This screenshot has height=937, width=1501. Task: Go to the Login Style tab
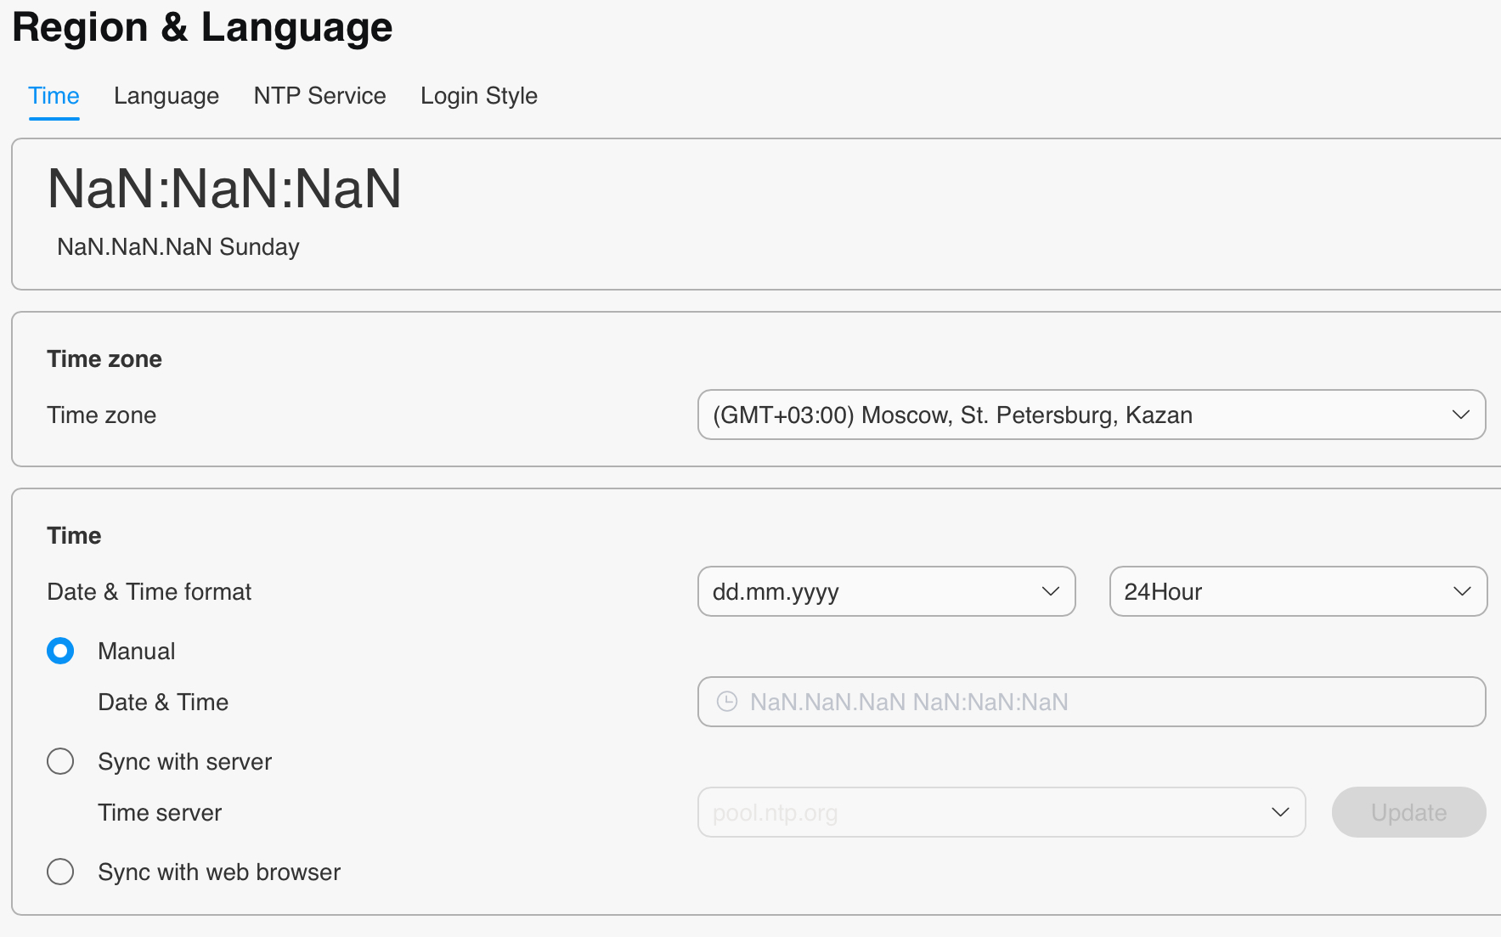click(x=479, y=96)
